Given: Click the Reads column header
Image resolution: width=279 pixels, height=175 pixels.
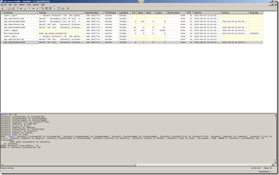Looking at the screenshot, I should [x=141, y=13].
